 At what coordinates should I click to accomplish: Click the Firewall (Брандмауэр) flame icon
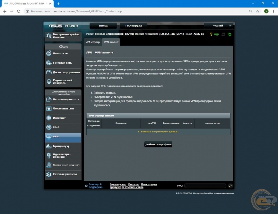pos(49,146)
